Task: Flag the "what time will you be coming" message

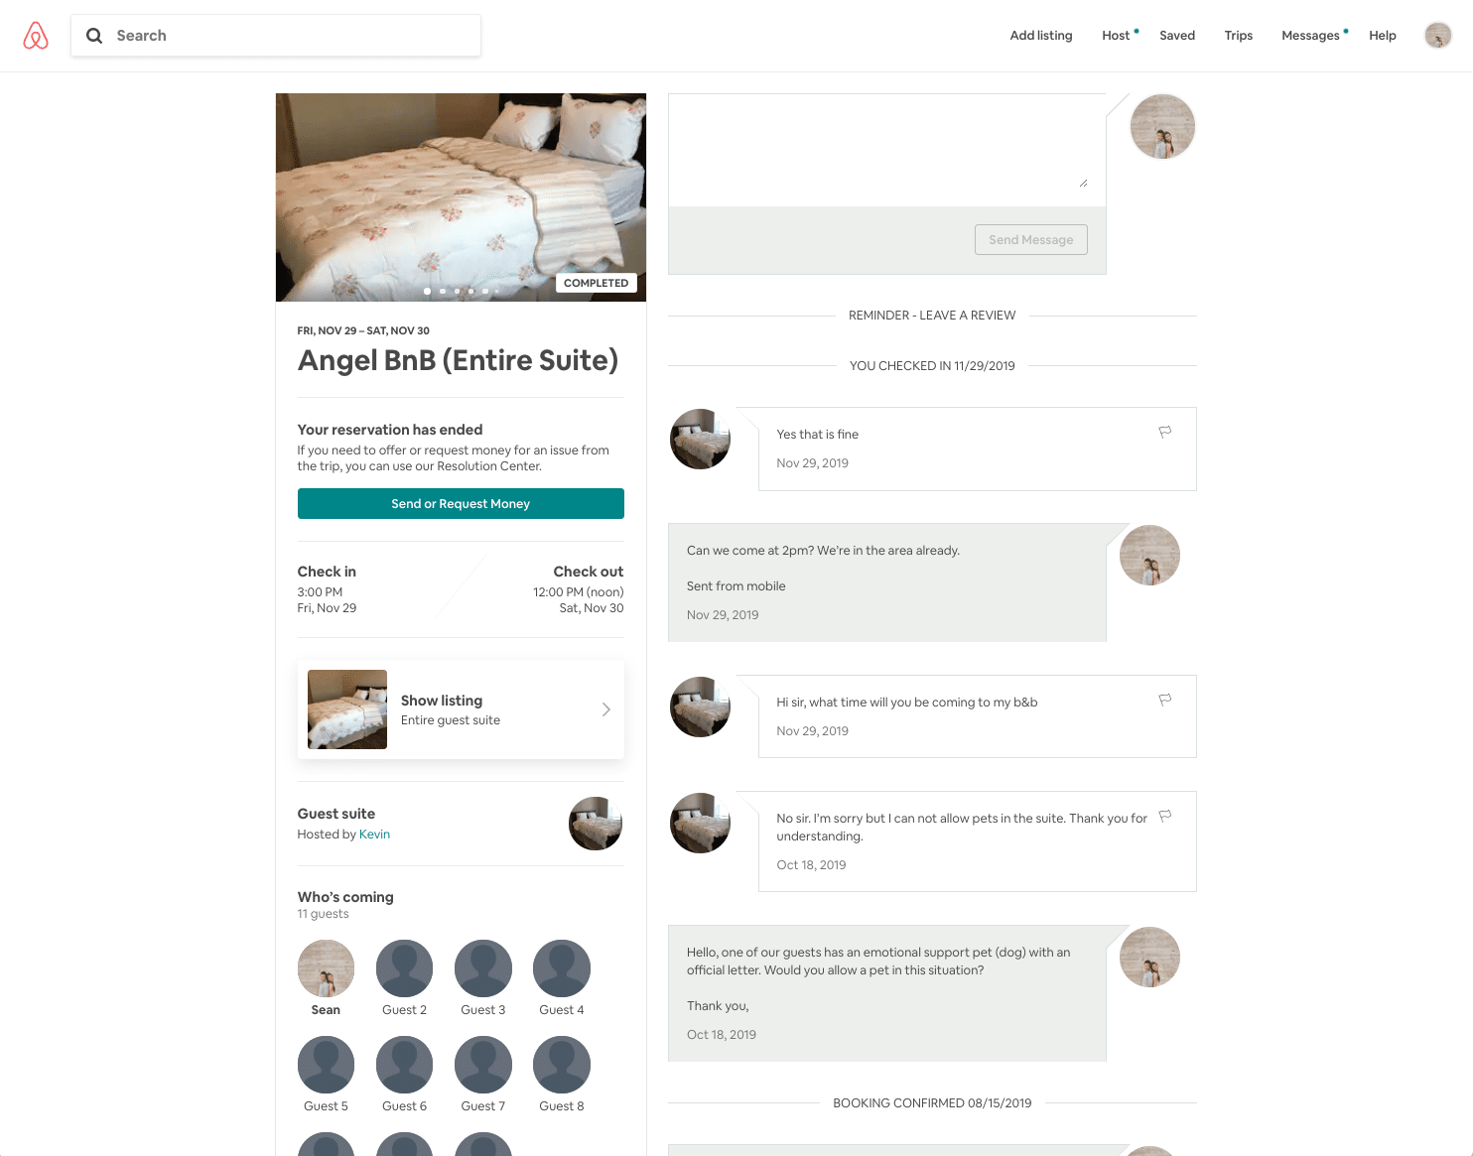Action: pyautogui.click(x=1165, y=700)
